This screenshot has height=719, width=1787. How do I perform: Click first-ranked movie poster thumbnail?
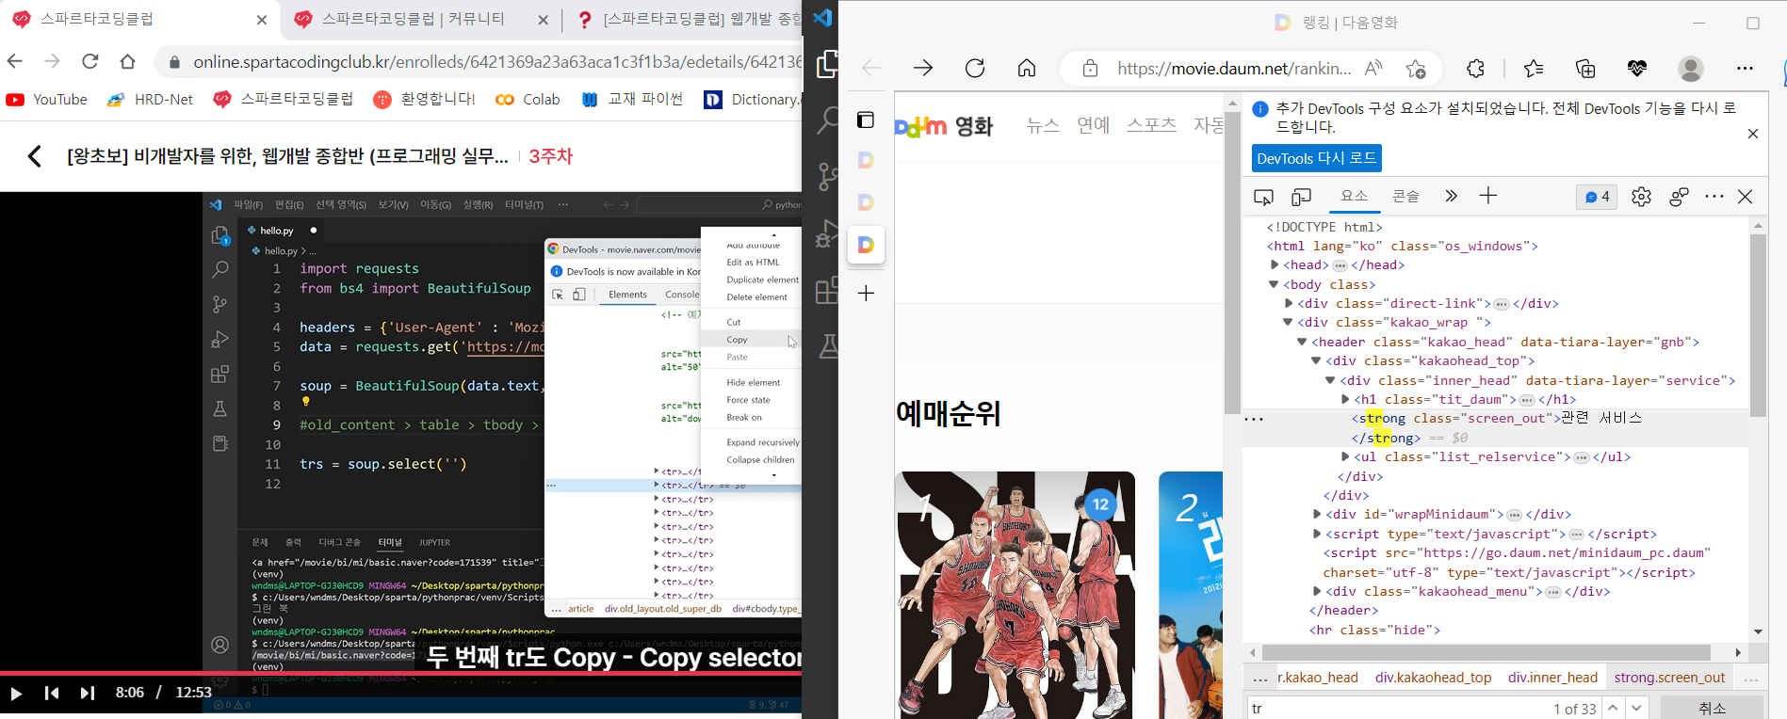pos(1015,595)
